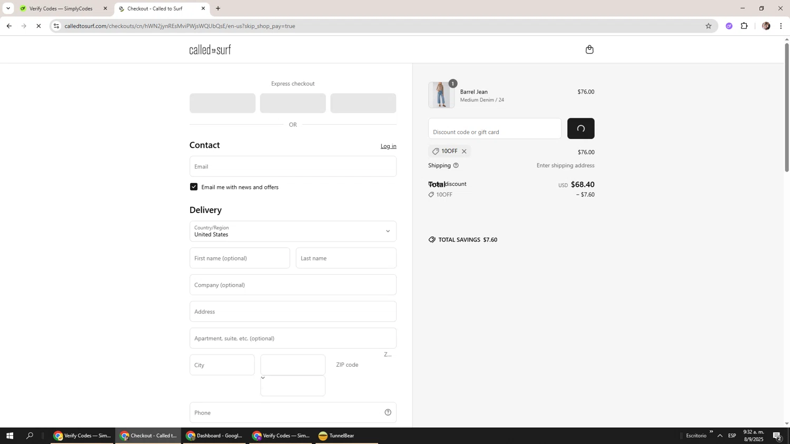Open Escritorio toolbar in taskbar
This screenshot has width=790, height=444.
(696, 436)
